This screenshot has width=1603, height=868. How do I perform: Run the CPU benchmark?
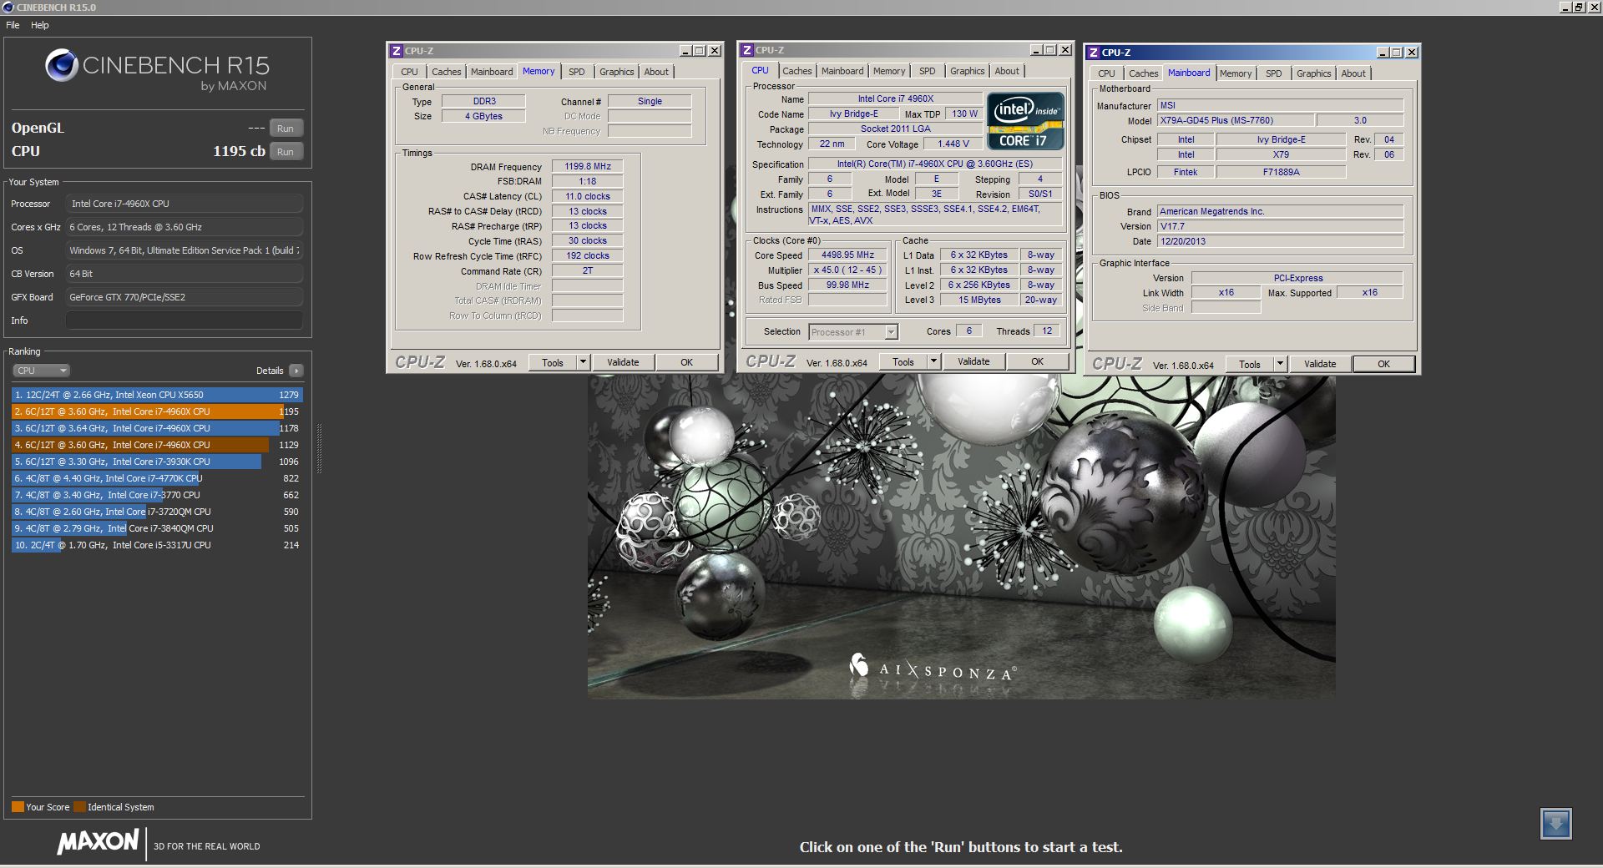click(x=286, y=152)
